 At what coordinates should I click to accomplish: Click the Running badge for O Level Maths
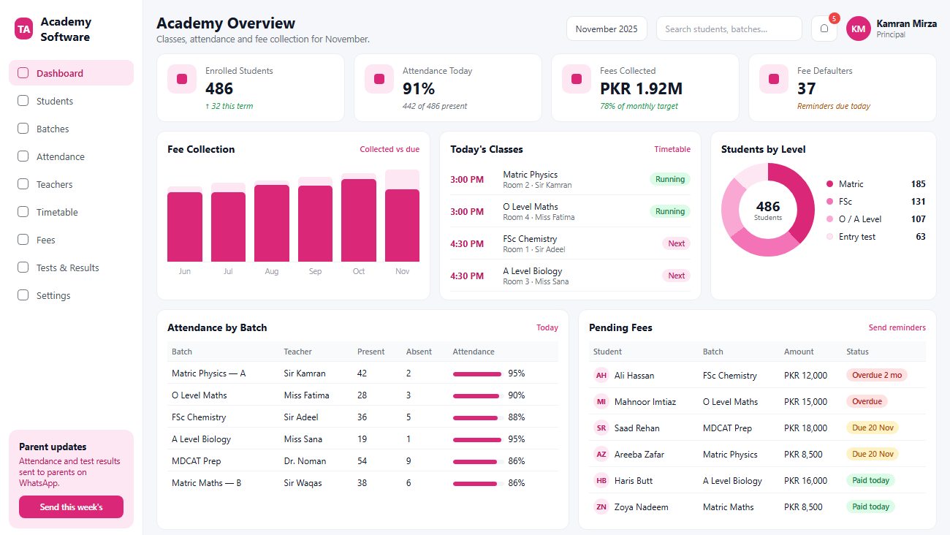670,211
